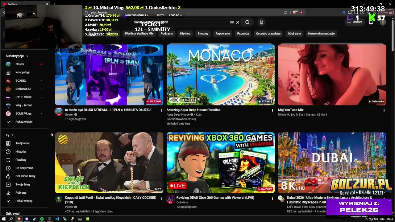395x222 pixels.
Task: Select the Hip-hop filter chip
Action: click(x=185, y=34)
